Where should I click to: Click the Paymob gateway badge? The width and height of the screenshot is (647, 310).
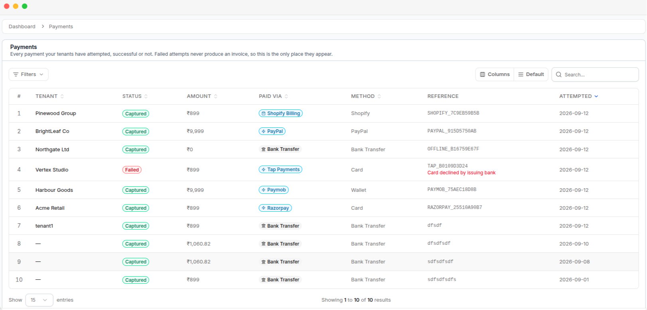click(274, 190)
